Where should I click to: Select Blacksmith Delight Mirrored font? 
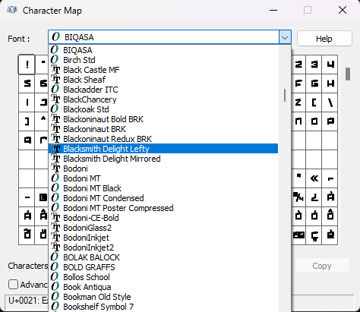163,159
